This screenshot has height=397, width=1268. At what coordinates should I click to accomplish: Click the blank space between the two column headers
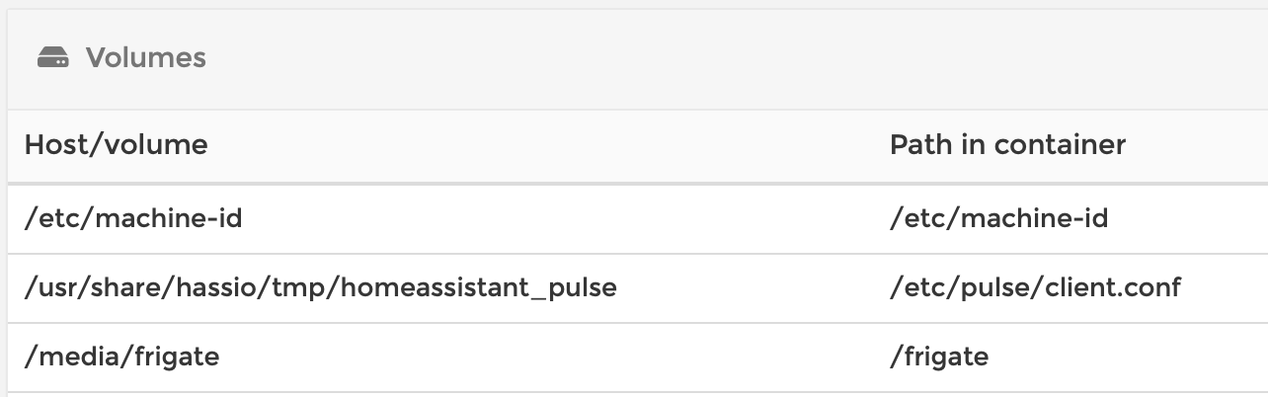click(548, 145)
